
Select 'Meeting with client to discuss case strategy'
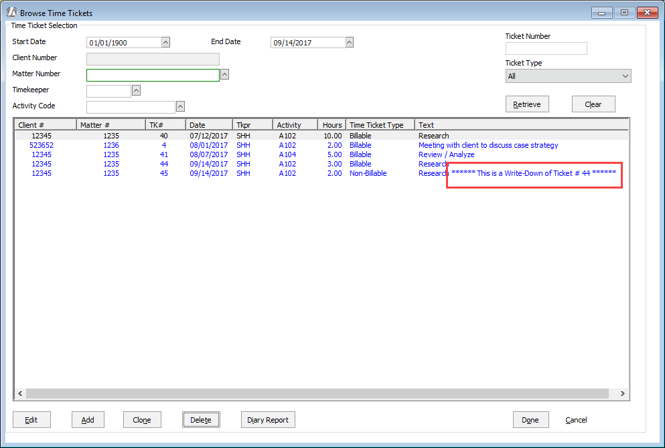click(488, 145)
